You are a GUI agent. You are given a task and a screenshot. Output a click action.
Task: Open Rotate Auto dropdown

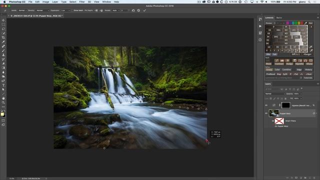tap(115, 10)
